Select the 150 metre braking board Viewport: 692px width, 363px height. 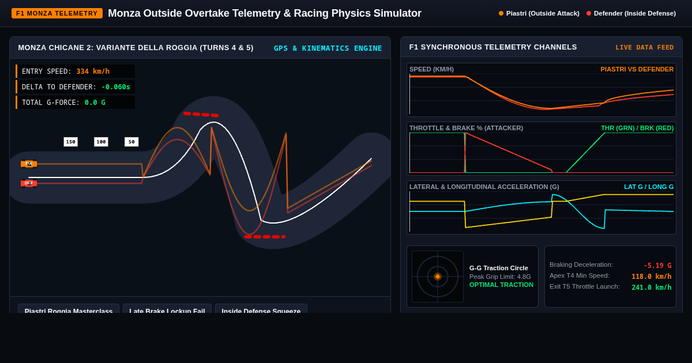(x=70, y=142)
